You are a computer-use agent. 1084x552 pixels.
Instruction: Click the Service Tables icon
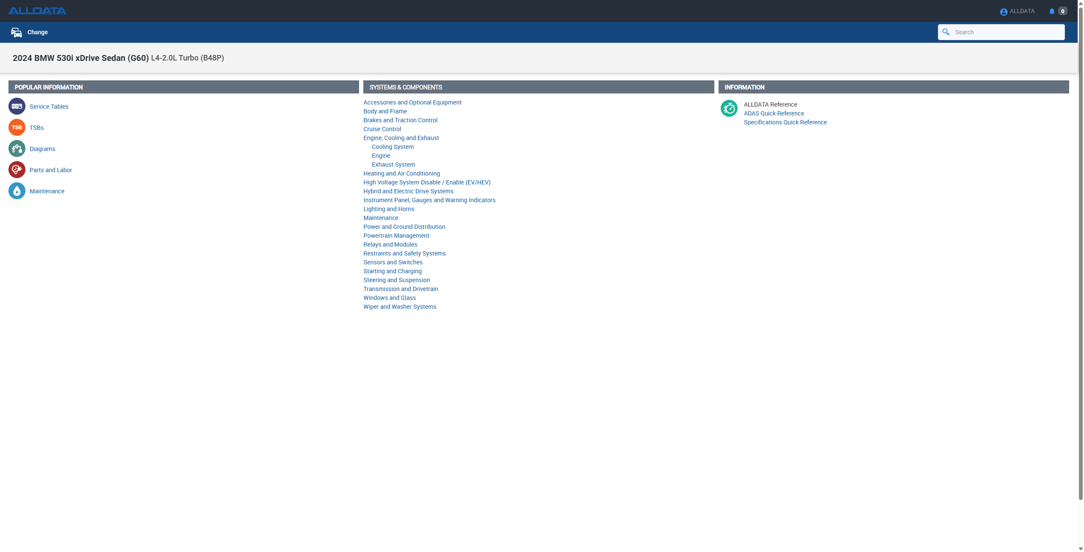[16, 106]
